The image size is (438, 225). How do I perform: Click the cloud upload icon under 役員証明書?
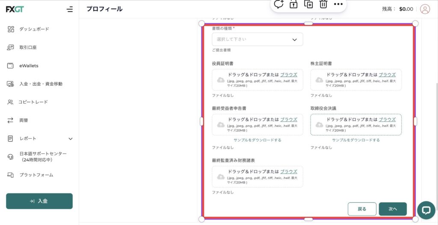221,80
